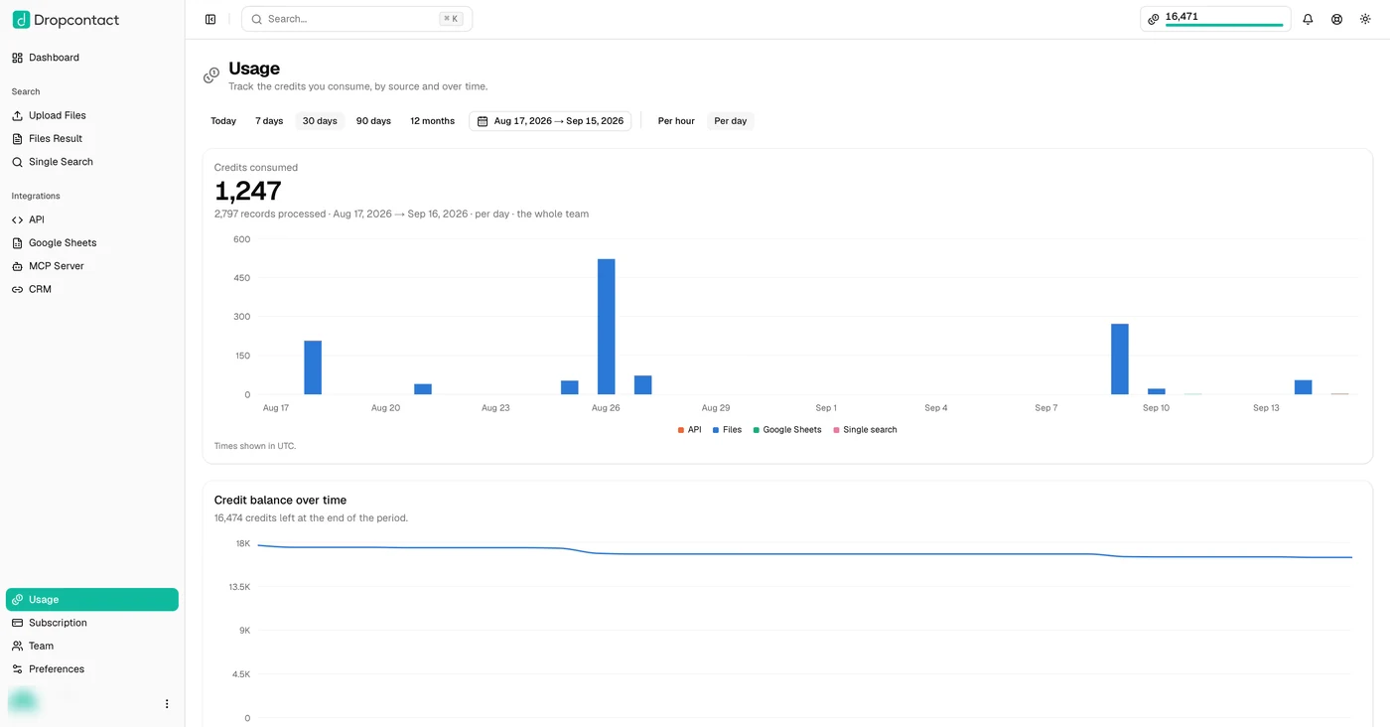Click the tallest bar near Aug 26

[606, 327]
